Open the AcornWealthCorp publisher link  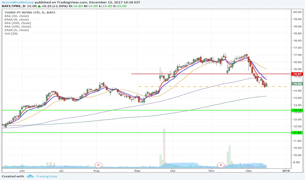pyautogui.click(x=18, y=3)
